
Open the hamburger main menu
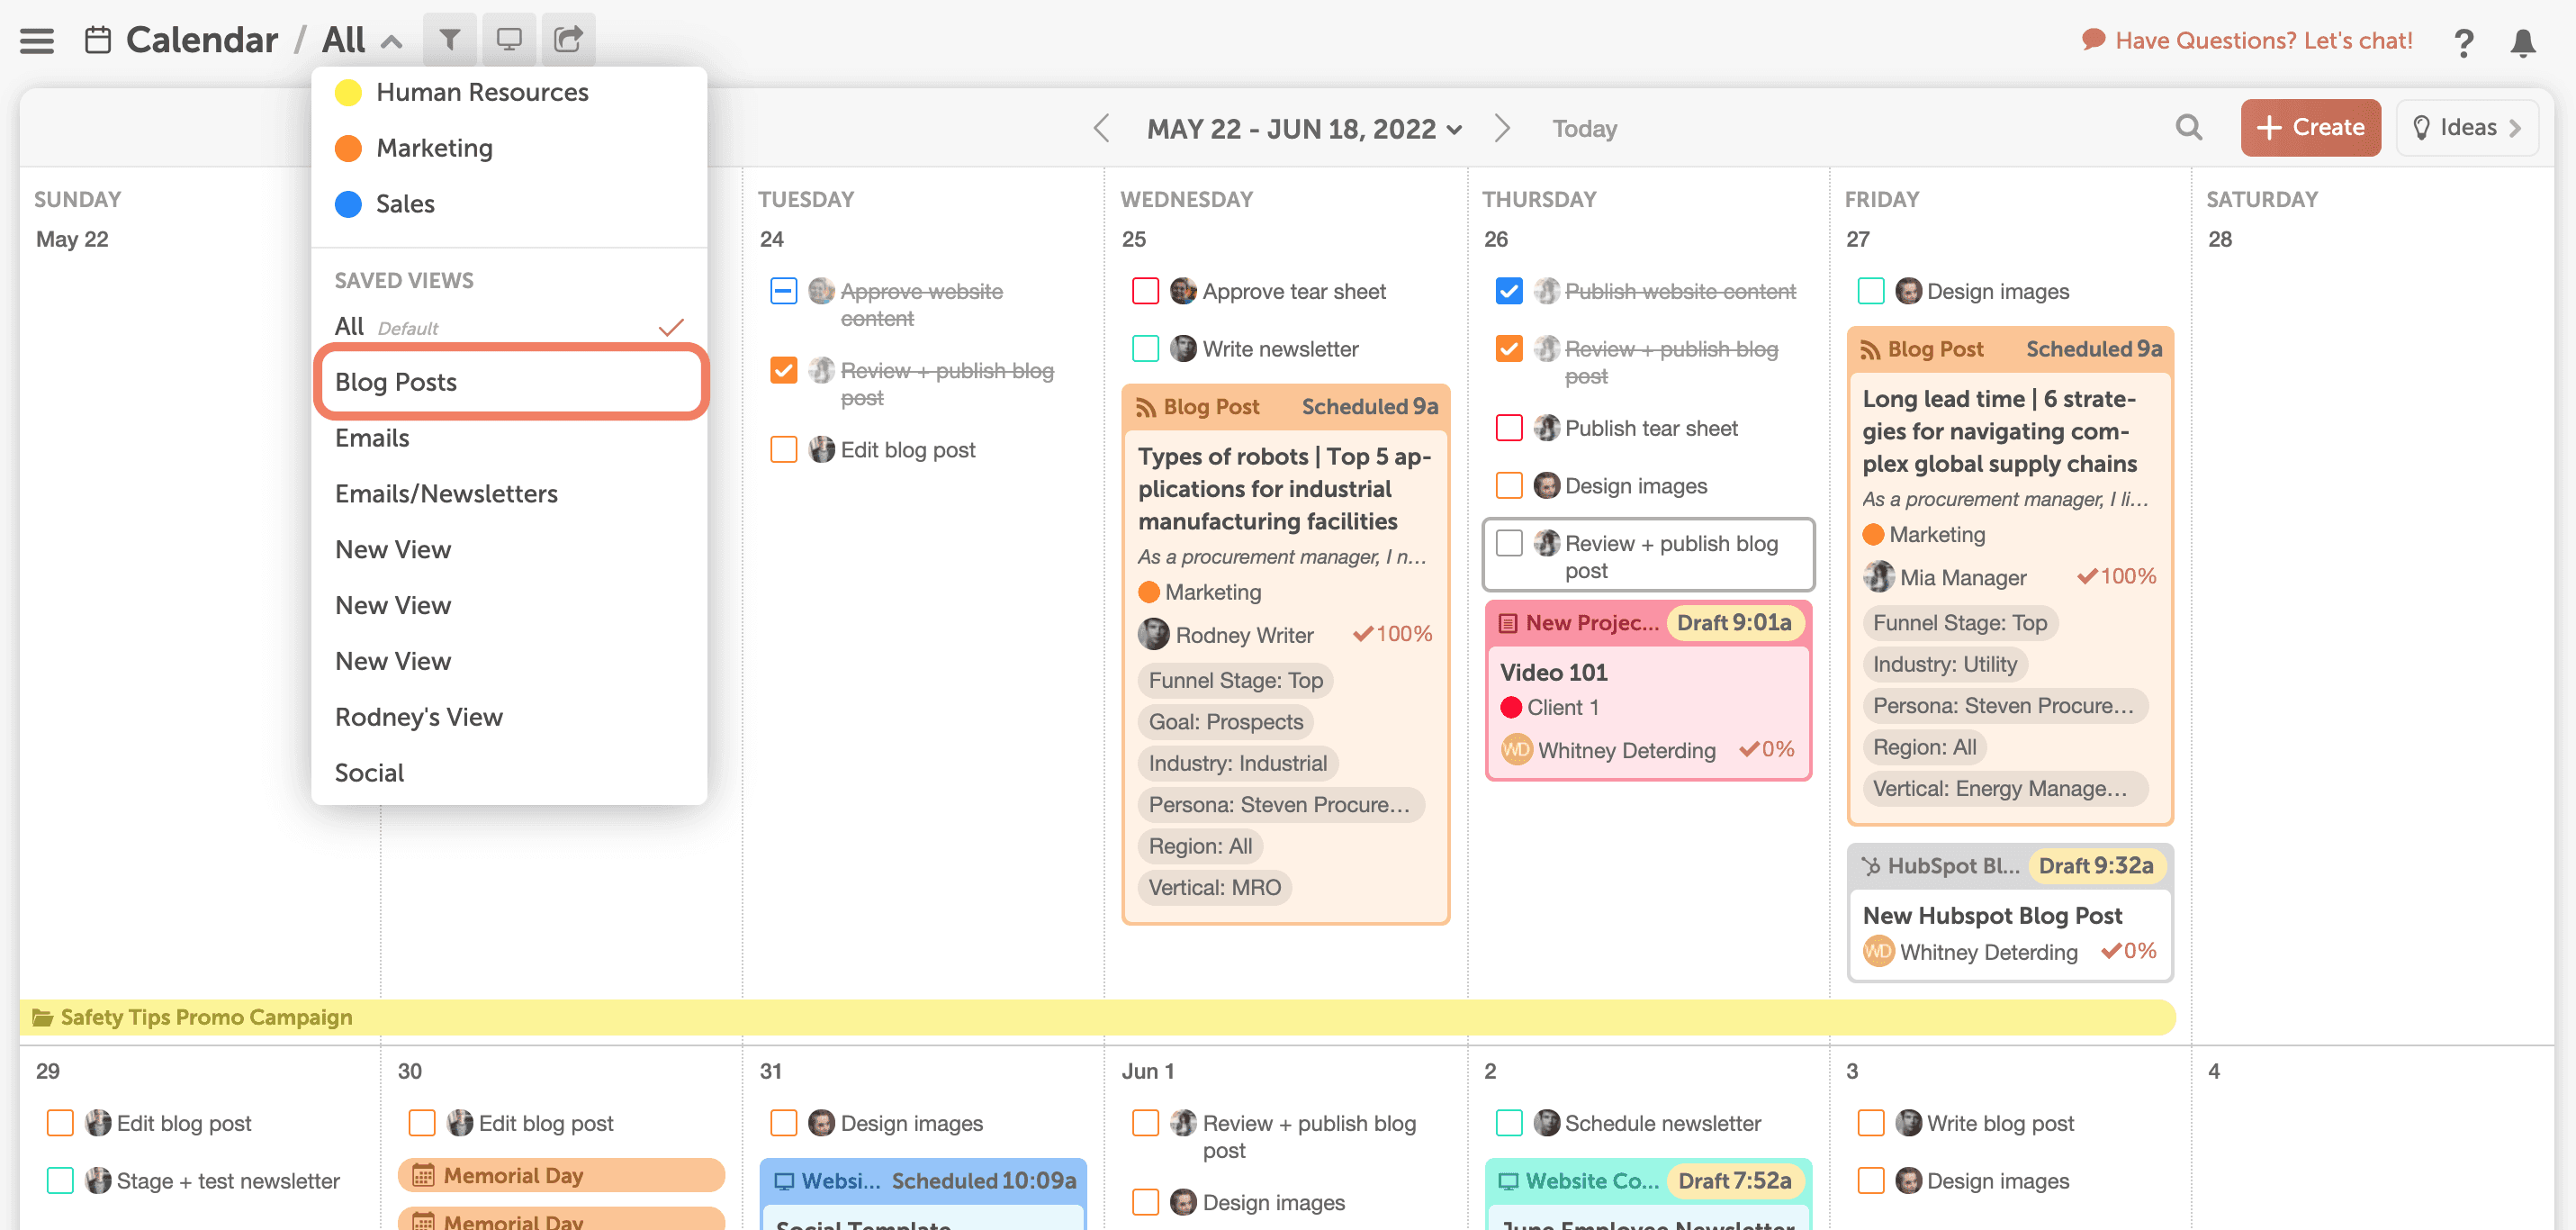pyautogui.click(x=37, y=41)
